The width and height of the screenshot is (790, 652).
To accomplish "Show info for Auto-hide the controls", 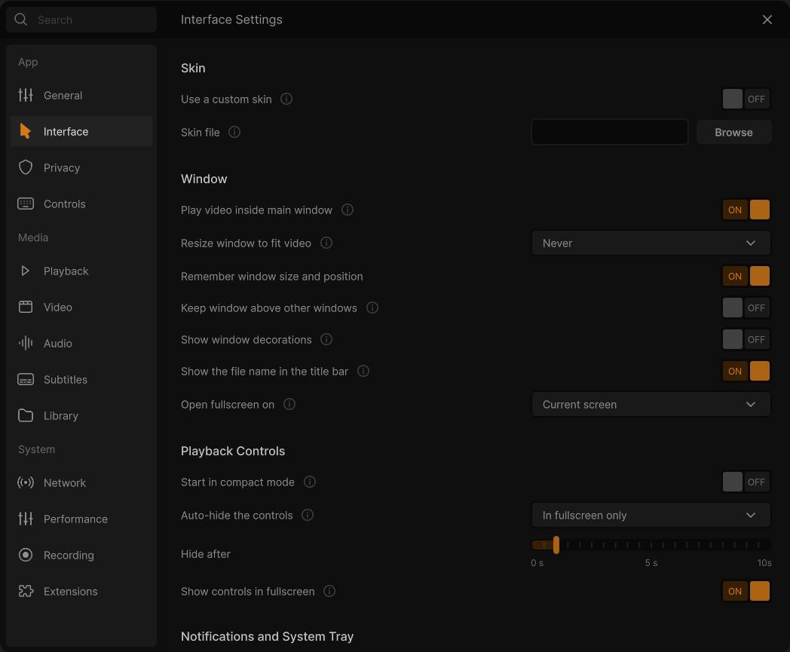I will [308, 515].
